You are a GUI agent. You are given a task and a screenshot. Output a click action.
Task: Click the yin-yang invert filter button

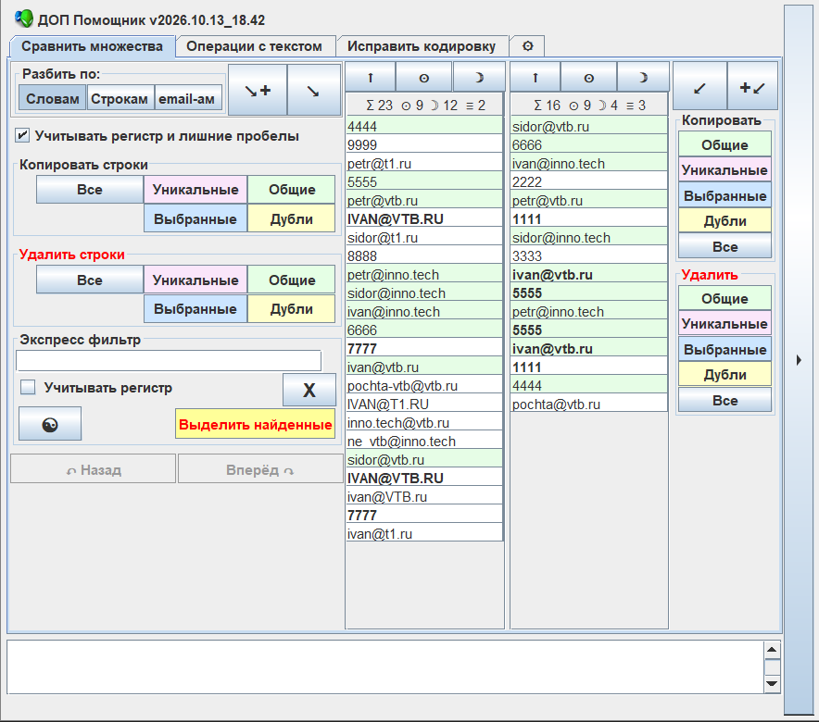point(50,424)
